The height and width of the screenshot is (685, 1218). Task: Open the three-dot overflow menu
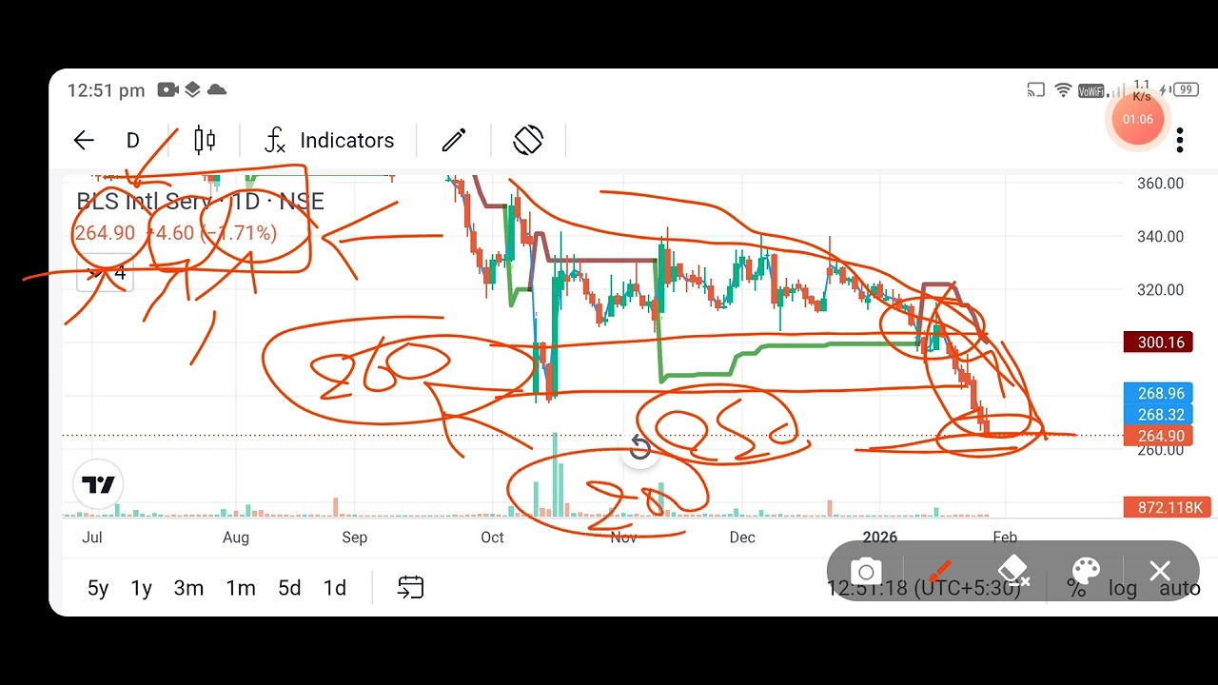coord(1180,141)
